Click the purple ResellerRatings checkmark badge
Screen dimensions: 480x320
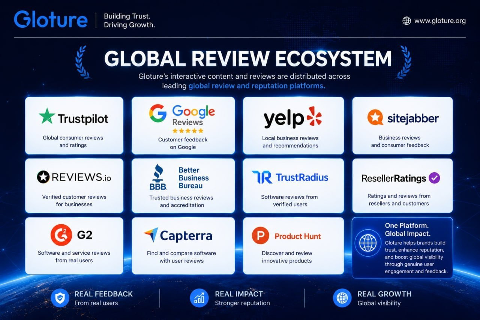[434, 178]
